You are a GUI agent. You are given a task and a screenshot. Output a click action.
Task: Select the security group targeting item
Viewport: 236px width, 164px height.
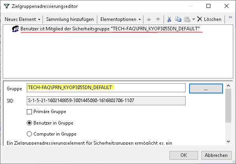[110, 29]
